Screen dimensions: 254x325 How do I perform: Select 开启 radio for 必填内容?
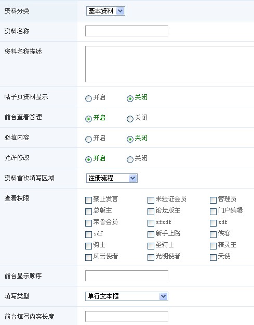point(88,139)
